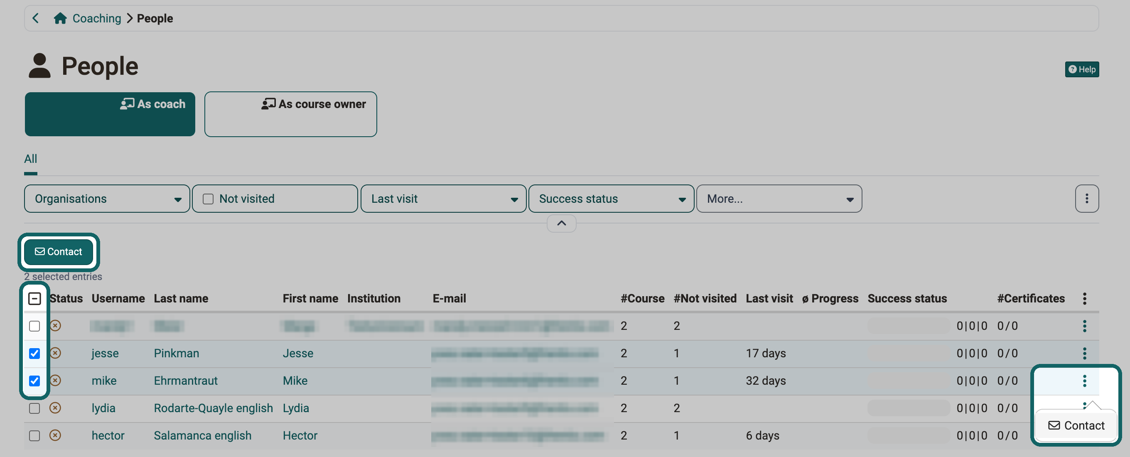Click the back arrow in breadcrumb
The height and width of the screenshot is (457, 1130).
click(36, 18)
